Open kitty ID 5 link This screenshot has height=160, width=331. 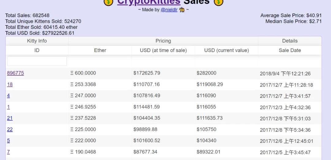pyautogui.click(x=8, y=141)
